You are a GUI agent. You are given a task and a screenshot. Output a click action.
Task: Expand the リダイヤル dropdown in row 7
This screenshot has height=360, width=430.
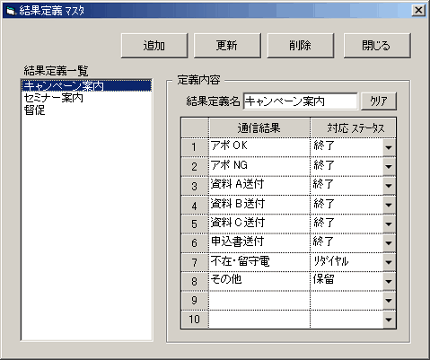389,262
